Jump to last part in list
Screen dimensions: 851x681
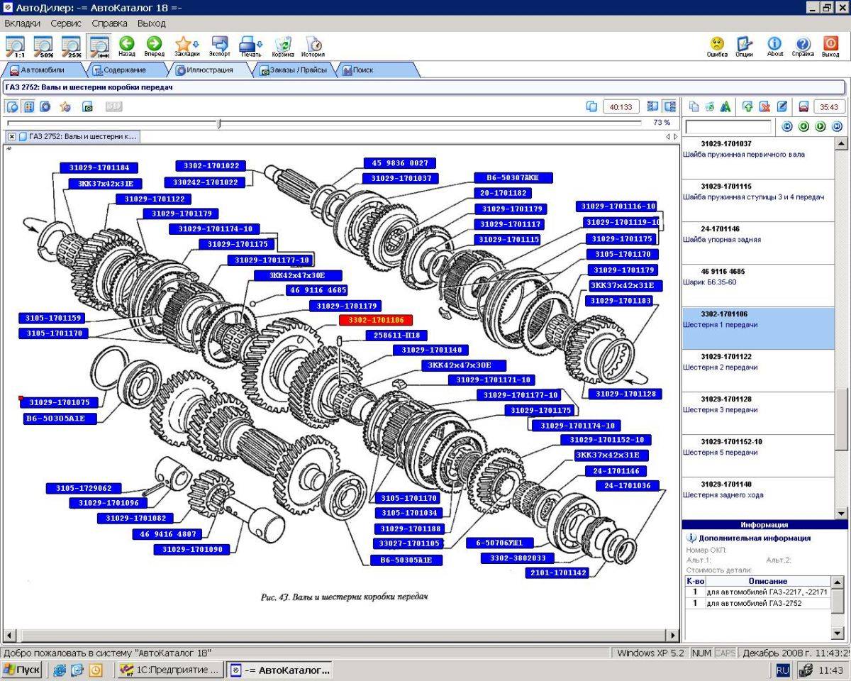coord(837,126)
